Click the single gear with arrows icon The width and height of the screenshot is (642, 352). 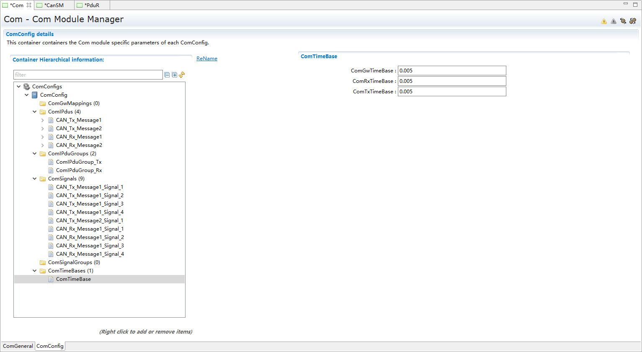pos(623,21)
